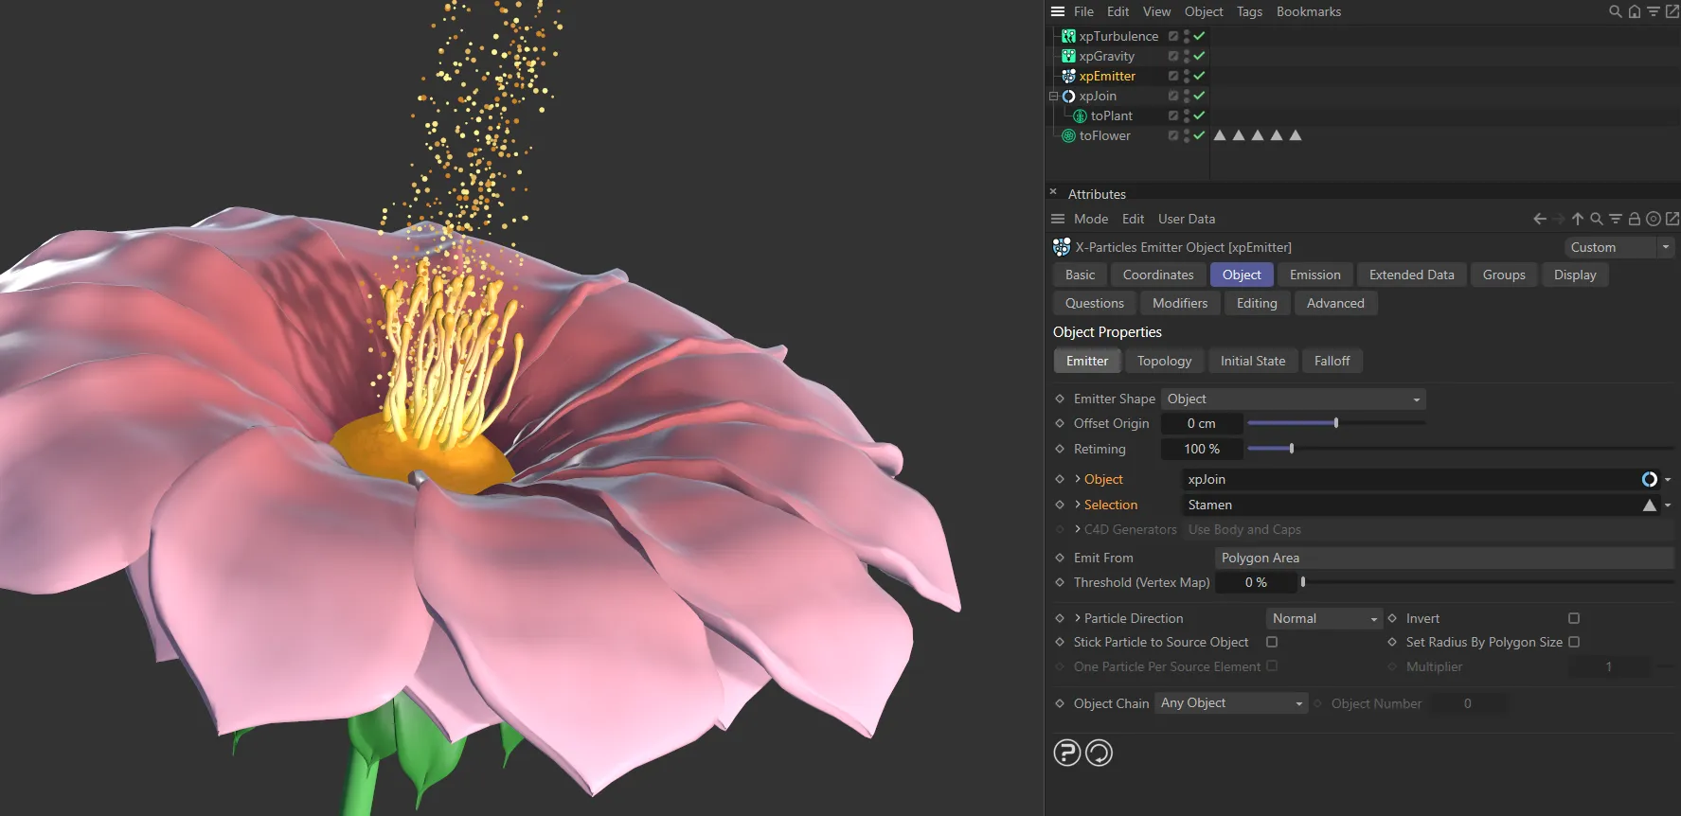This screenshot has height=816, width=1681.
Task: Open the Attributes panel hamburger menu
Action: tap(1058, 219)
